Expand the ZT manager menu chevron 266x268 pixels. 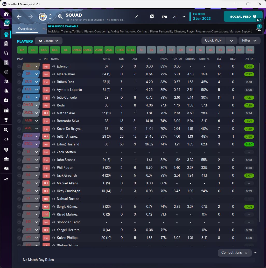(184, 17)
